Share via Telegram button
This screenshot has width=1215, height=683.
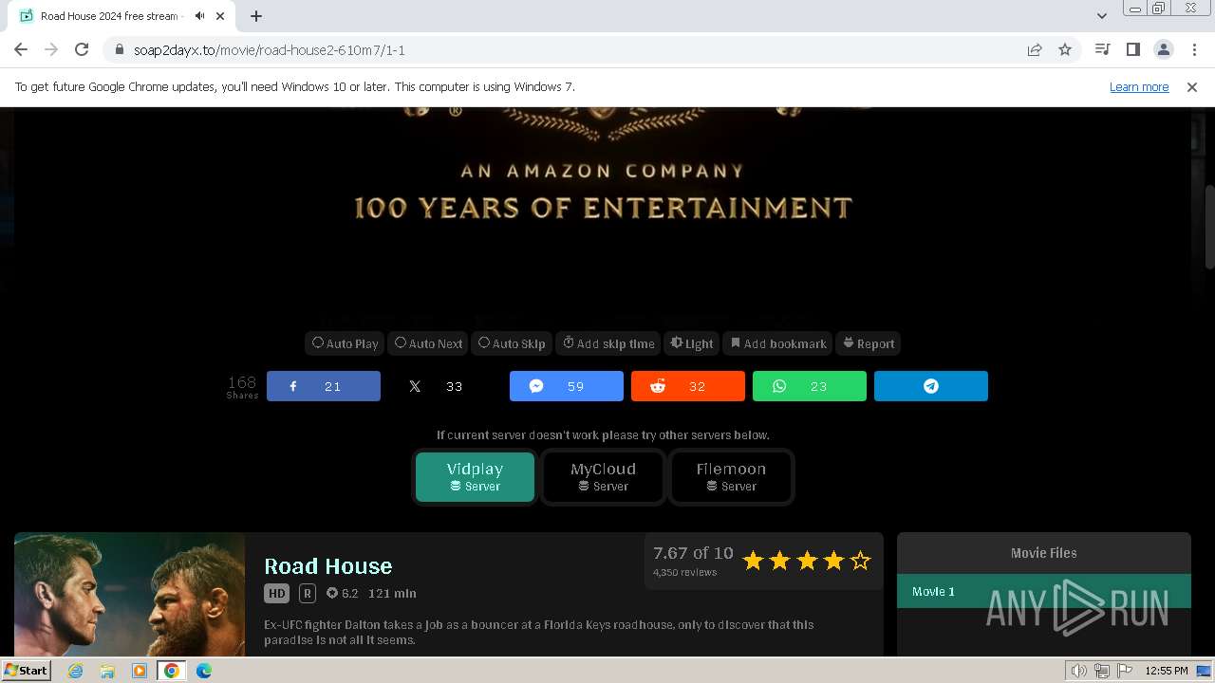931,386
